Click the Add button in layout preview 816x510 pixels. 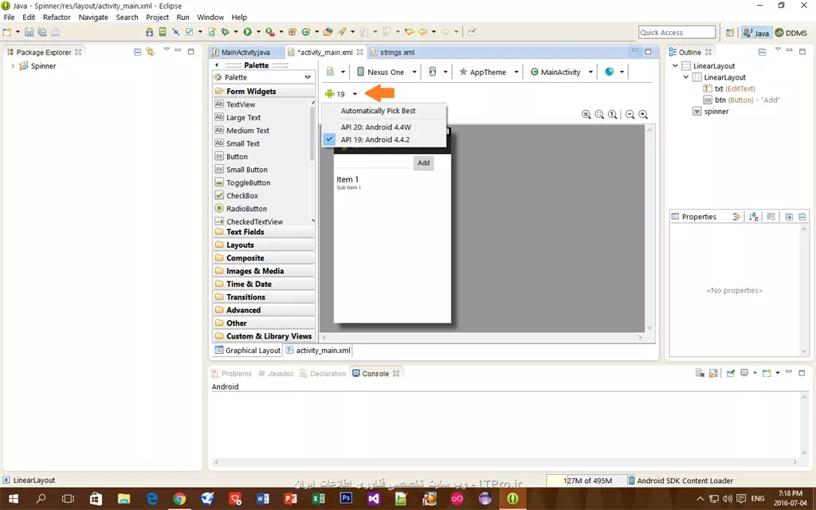[x=424, y=163]
